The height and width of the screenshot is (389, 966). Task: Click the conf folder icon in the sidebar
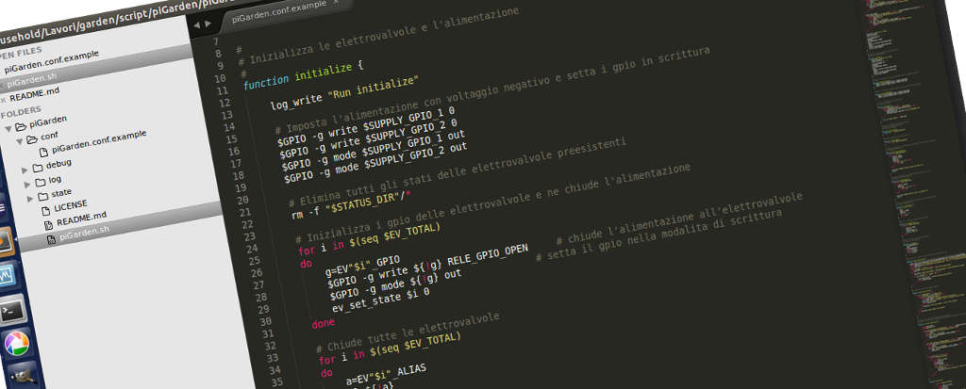tap(31, 138)
